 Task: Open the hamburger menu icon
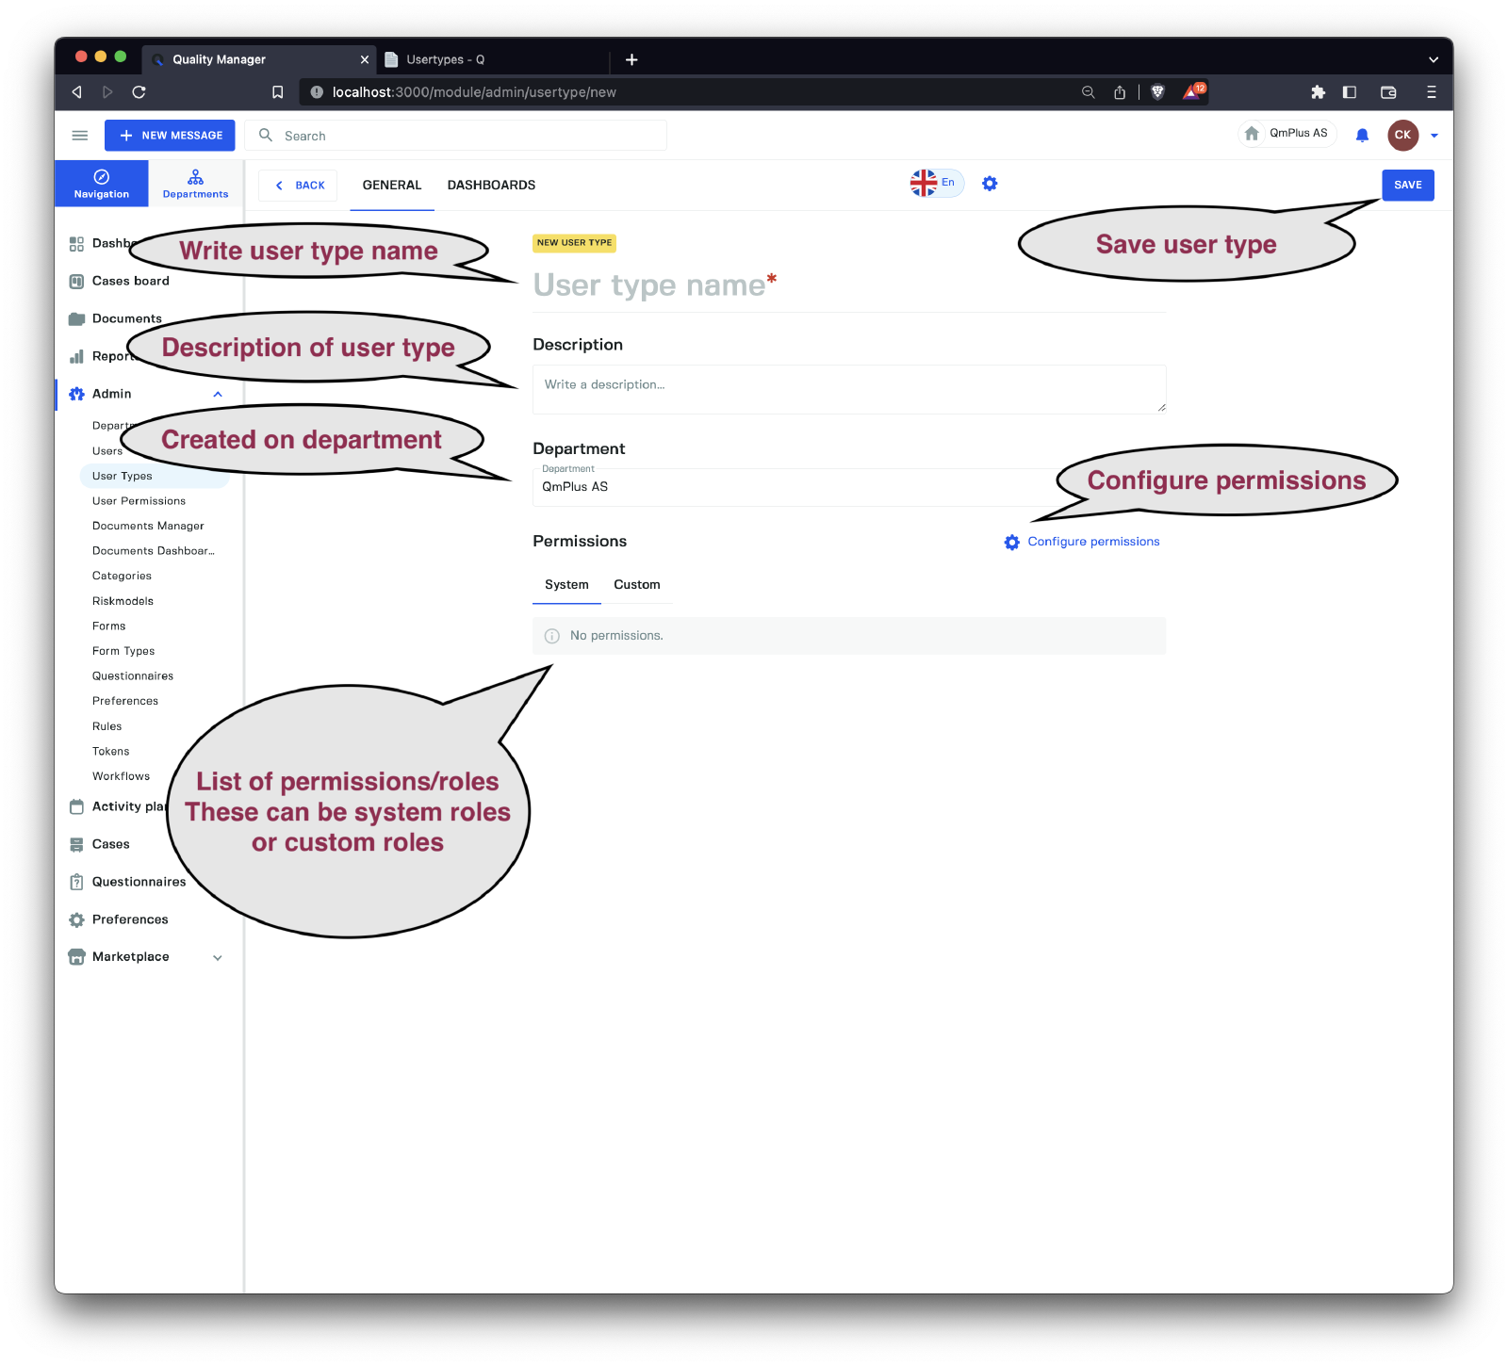coord(80,136)
